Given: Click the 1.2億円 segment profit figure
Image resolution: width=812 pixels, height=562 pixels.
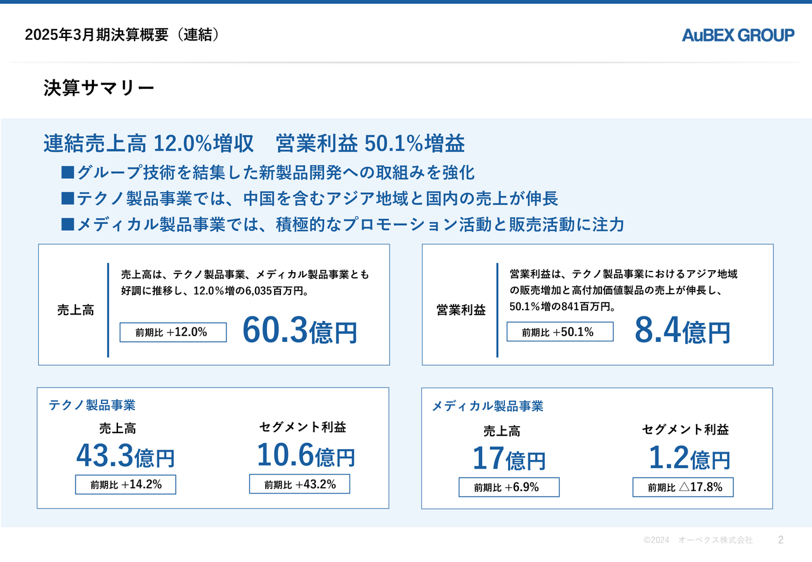Looking at the screenshot, I should pos(690,459).
